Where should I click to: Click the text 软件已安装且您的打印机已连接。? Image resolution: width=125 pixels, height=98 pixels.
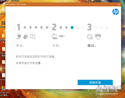pos(36,57)
